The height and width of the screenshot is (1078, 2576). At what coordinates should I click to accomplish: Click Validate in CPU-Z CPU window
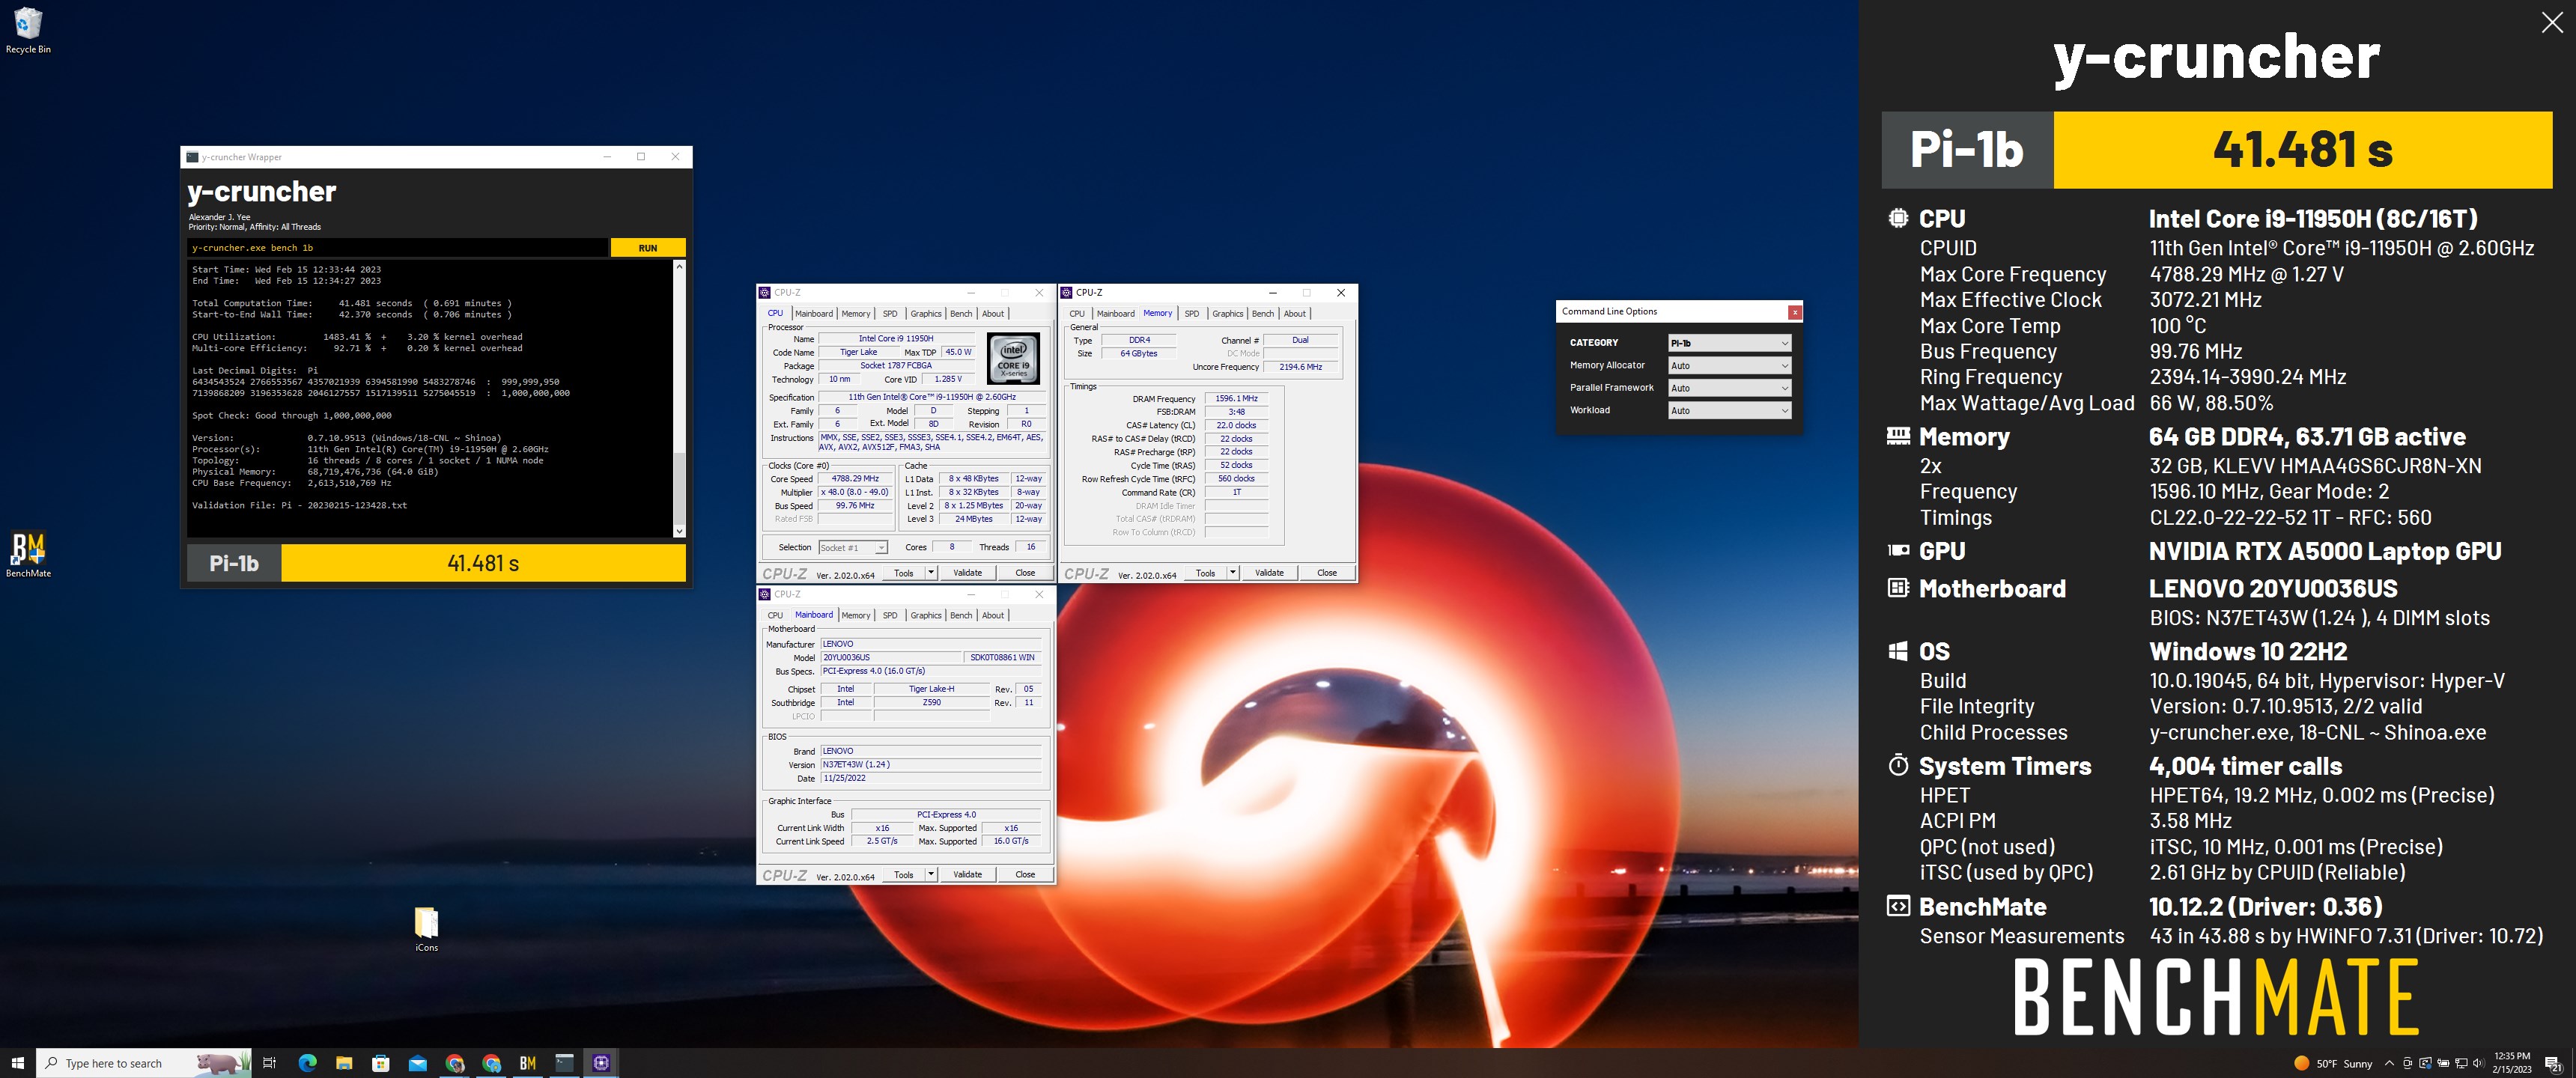(x=967, y=573)
